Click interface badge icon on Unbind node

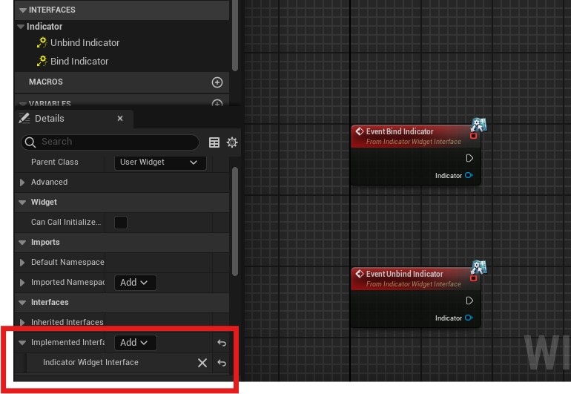pyautogui.click(x=478, y=267)
